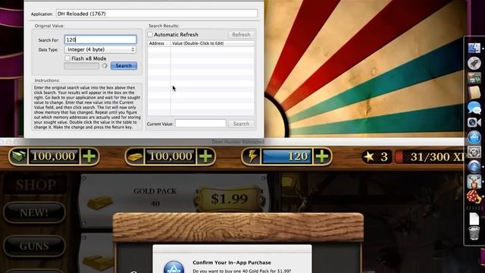Click the star level icon

click(x=369, y=157)
